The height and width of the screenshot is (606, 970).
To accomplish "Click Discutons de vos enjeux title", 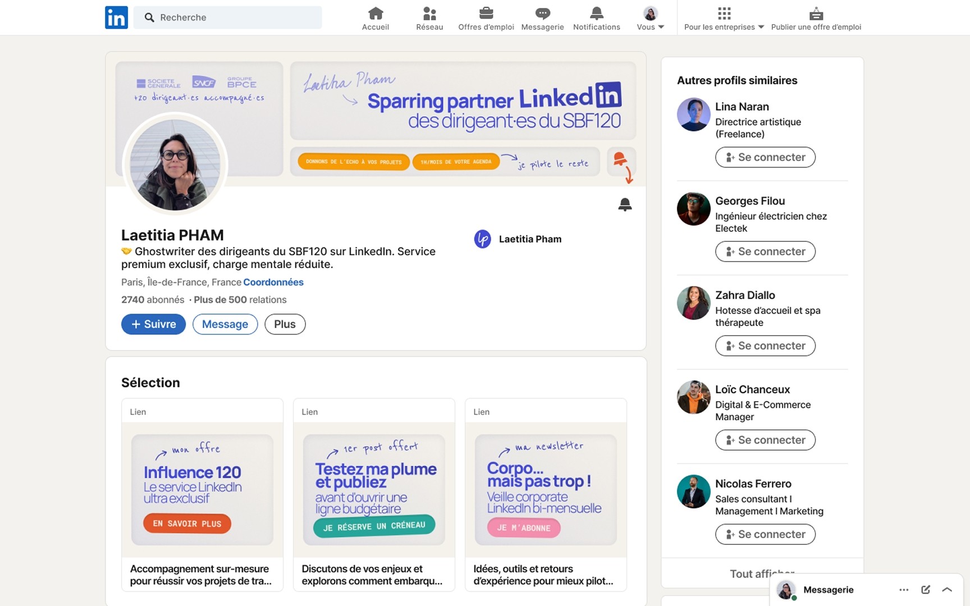I will click(372, 575).
